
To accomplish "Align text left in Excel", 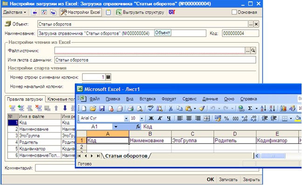I will [180, 119].
